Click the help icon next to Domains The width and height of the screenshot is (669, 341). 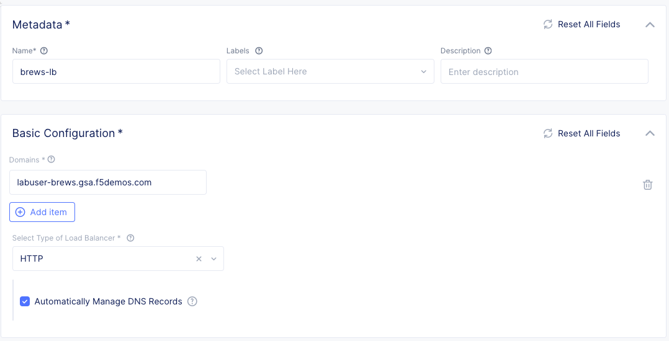52,159
